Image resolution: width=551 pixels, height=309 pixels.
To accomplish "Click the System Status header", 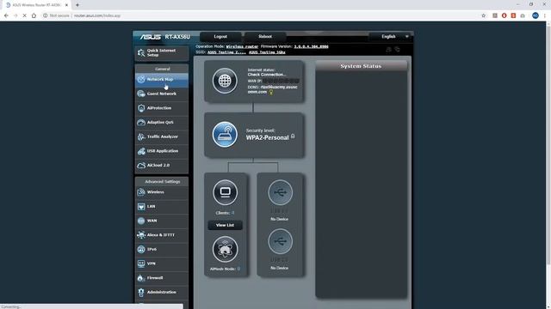I will (x=361, y=66).
